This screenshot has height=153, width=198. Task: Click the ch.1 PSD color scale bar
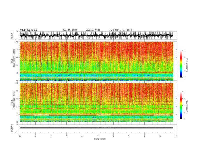coord(181,64)
